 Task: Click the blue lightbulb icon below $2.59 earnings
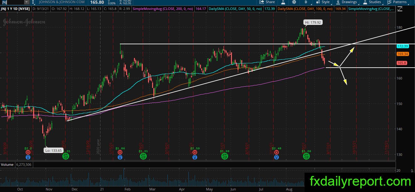pos(195,158)
